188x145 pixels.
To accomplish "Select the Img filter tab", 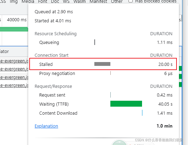I will click(x=14, y=1).
